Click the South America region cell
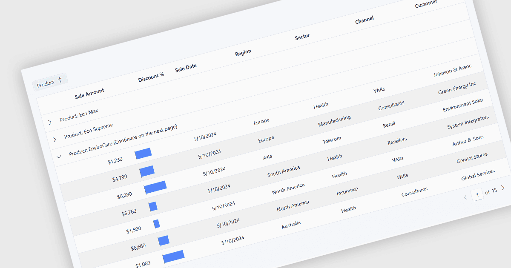Image resolution: width=511 pixels, height=268 pixels. 284,171
